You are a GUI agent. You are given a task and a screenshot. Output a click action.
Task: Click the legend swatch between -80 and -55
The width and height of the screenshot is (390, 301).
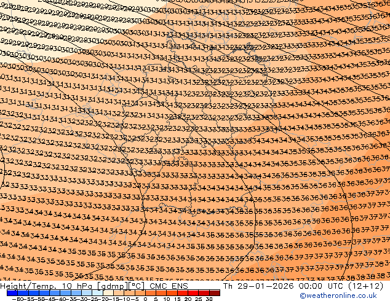(23, 293)
